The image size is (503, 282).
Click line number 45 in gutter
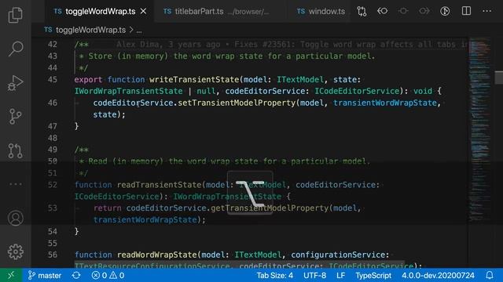[53, 79]
